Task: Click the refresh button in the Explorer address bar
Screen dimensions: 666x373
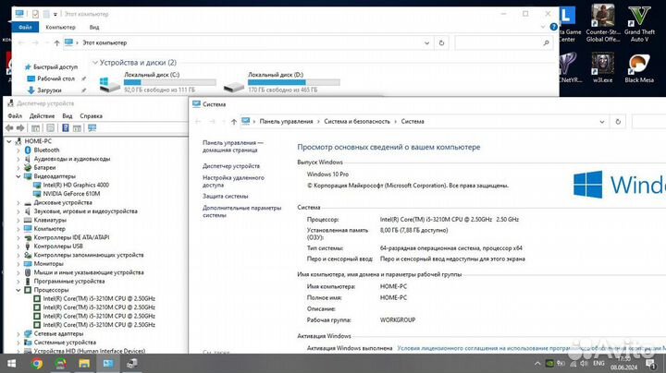Action: pyautogui.click(x=441, y=42)
